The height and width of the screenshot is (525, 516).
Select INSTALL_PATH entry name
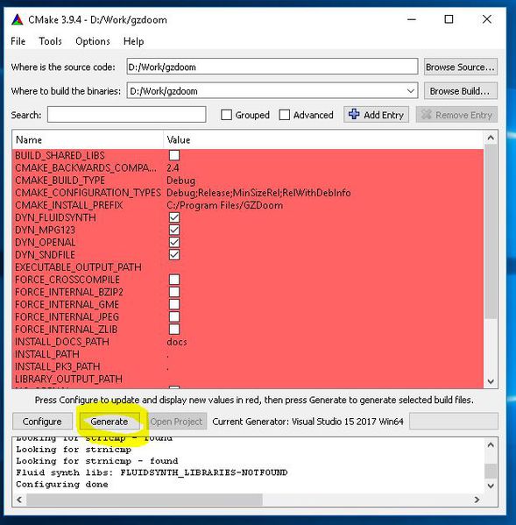(47, 354)
